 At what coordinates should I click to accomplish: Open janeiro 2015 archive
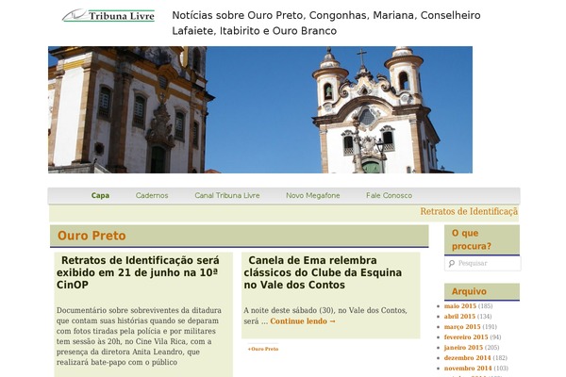click(x=463, y=348)
